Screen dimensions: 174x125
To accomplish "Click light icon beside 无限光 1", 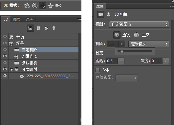I will (x=16, y=57).
